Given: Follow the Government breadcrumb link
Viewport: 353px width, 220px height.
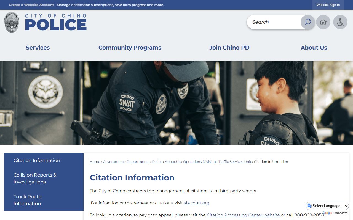Looking at the screenshot, I should [113, 162].
